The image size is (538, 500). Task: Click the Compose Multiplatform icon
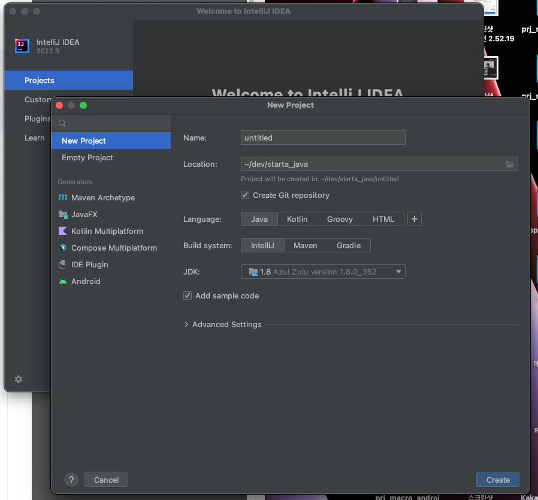tap(63, 248)
